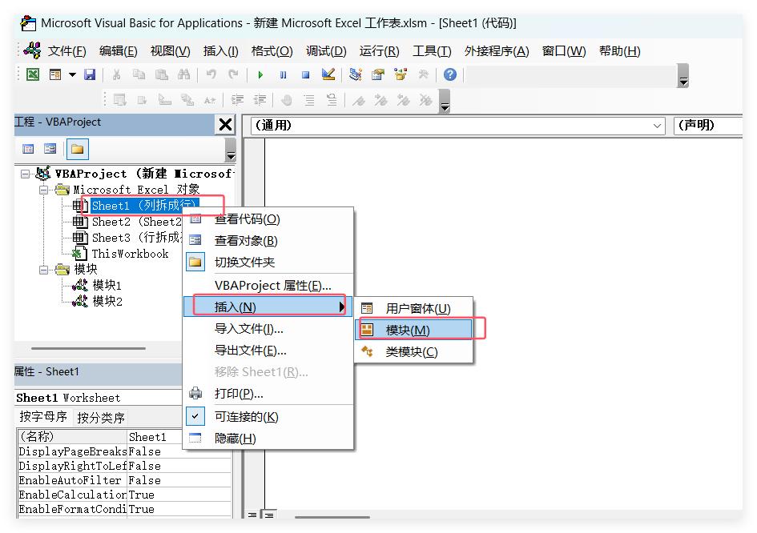Choose 切换文件夹 in context menu
Viewport: 757px width, 533px height.
click(x=268, y=262)
